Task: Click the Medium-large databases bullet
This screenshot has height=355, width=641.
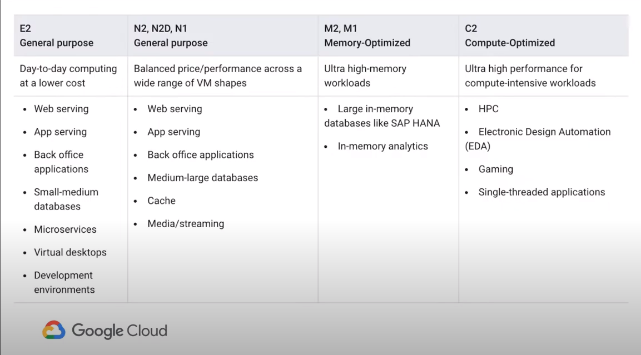Action: coord(202,178)
